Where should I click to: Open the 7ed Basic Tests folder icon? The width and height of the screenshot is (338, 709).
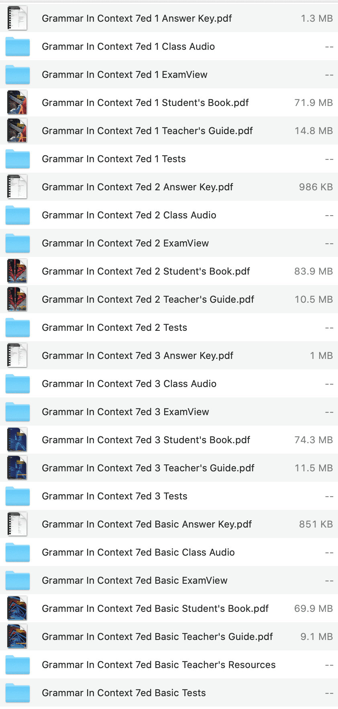(x=17, y=693)
